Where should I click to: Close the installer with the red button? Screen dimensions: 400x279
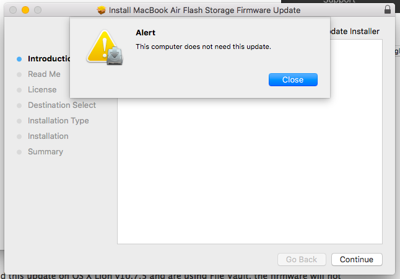click(13, 11)
